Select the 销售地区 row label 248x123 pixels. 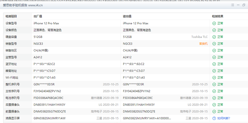[11, 51]
